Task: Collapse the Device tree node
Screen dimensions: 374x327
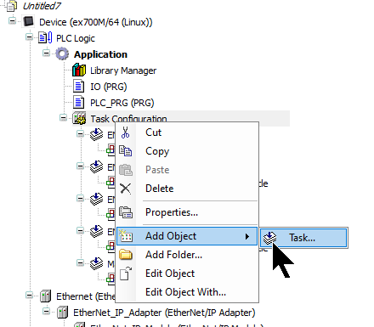Action: [x=12, y=20]
